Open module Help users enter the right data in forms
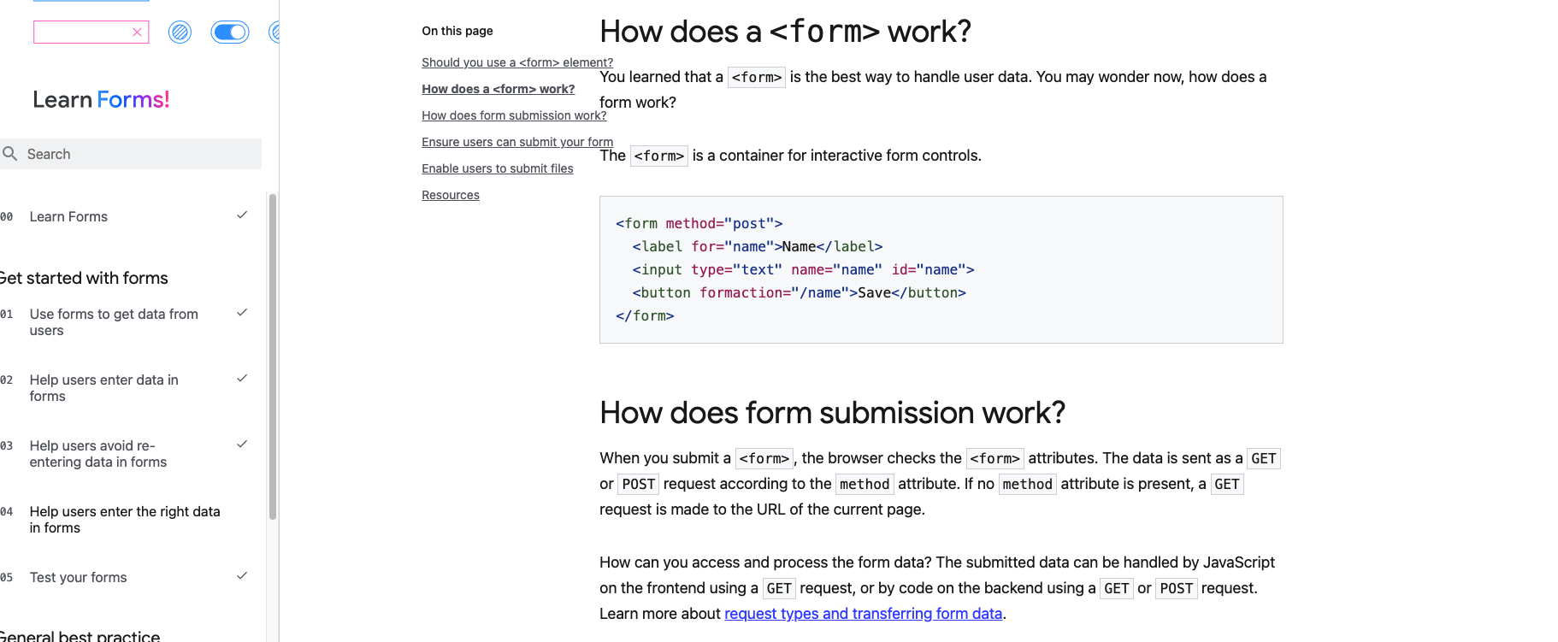Screen dimensions: 1558x642 click(x=125, y=519)
